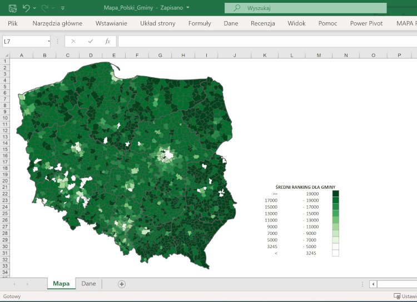Viewport: 417px width, 302px height.
Task: Click the Redo arrow icon
Action: pyautogui.click(x=44, y=8)
